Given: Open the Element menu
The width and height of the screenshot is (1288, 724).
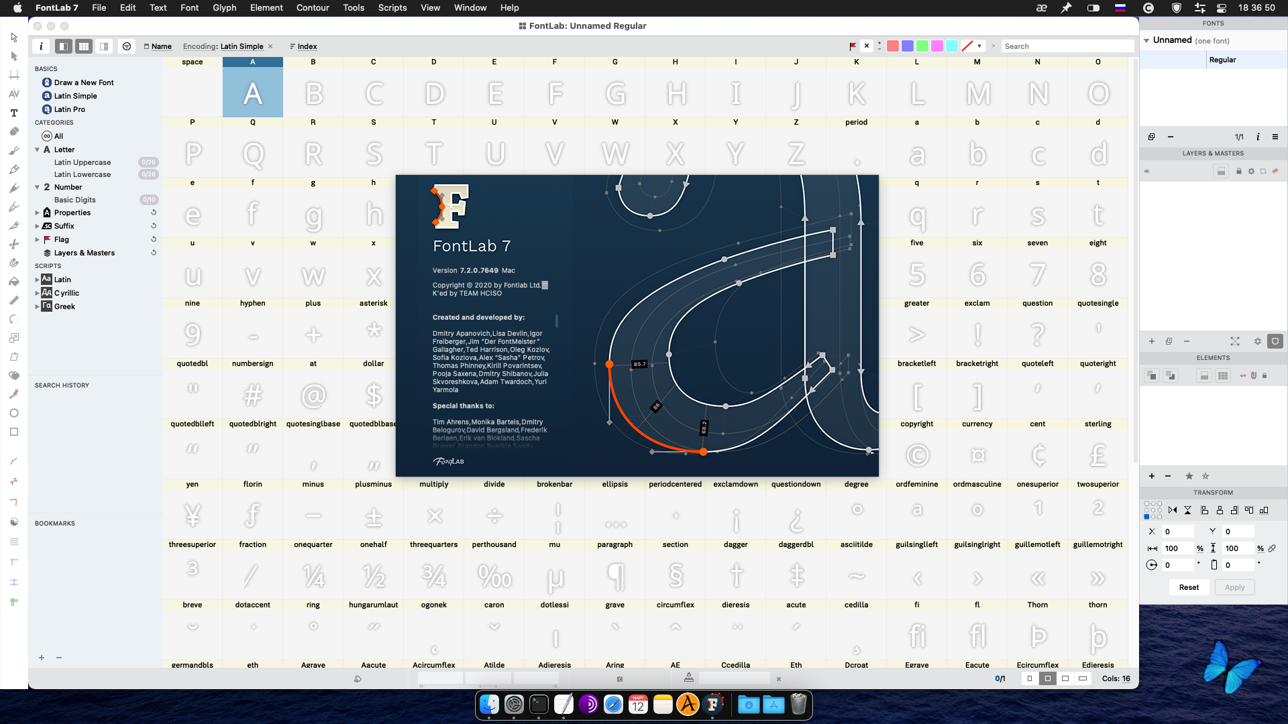Looking at the screenshot, I should [266, 8].
